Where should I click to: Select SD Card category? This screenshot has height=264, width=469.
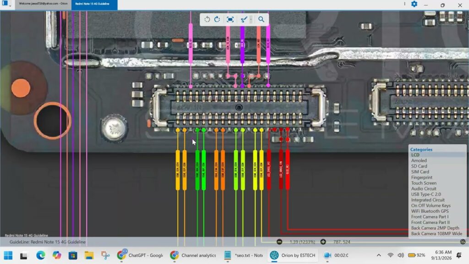click(419, 166)
